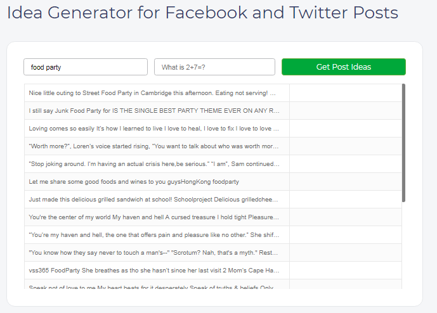Click the results list vertical scrollbar

coord(403,143)
